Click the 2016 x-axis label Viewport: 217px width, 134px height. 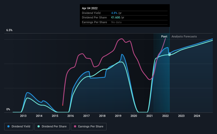tap(71, 116)
